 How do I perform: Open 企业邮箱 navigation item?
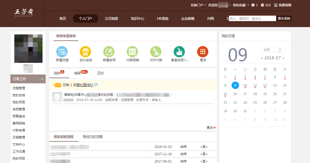pos(188,19)
